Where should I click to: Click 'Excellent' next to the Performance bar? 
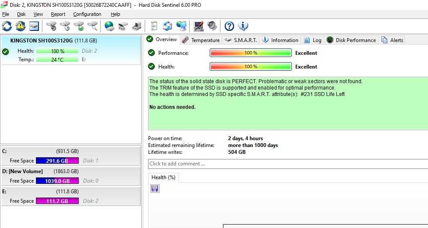(x=306, y=53)
